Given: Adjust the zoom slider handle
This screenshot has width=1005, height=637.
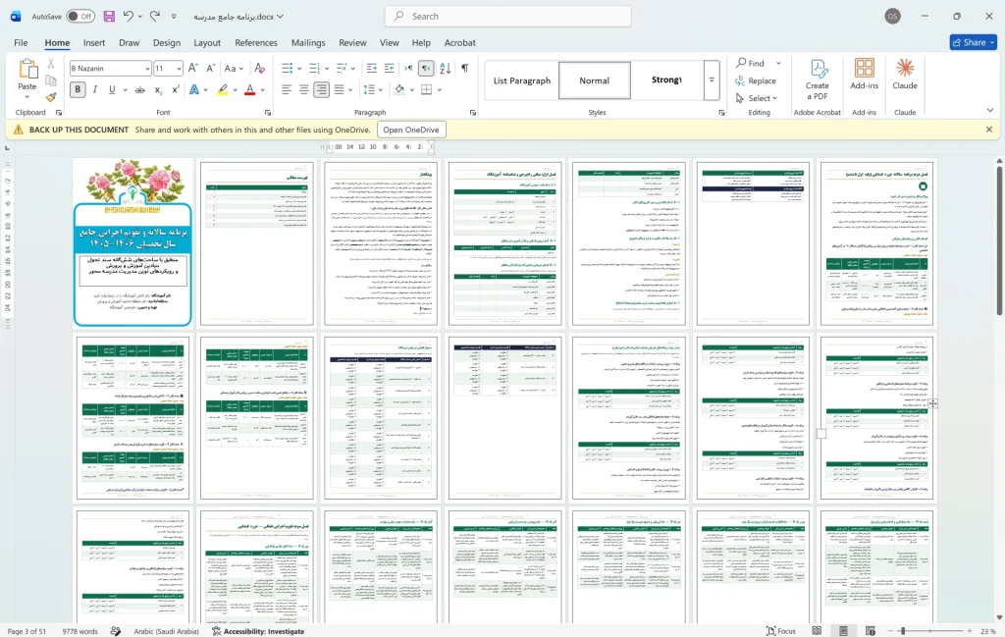Looking at the screenshot, I should point(903,631).
